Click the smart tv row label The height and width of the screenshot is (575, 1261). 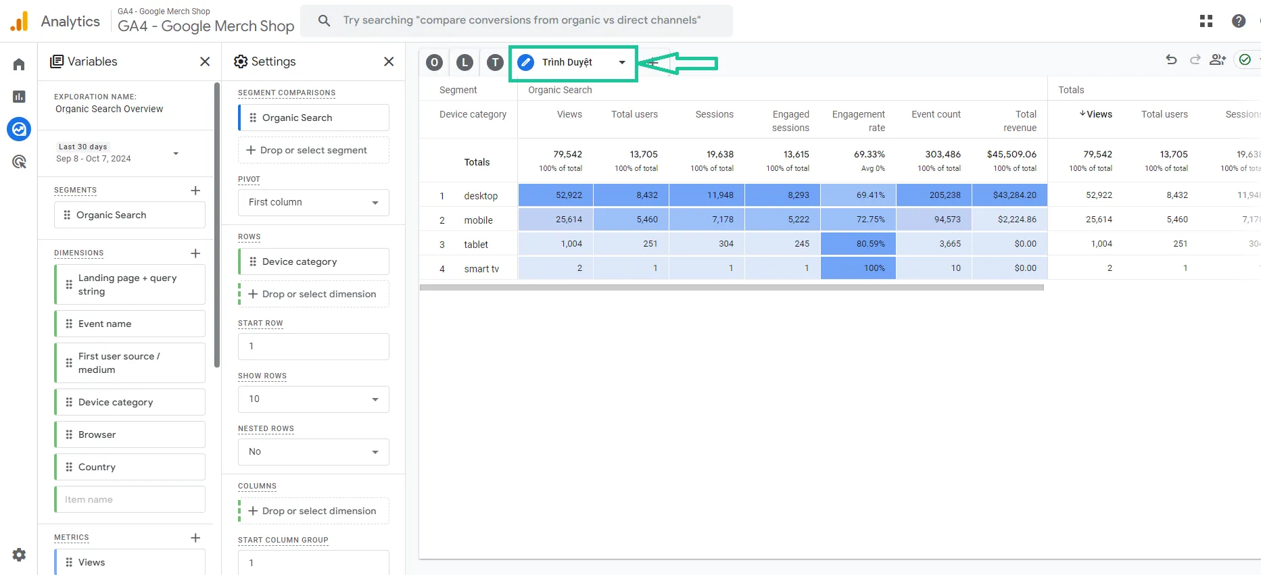pyautogui.click(x=481, y=269)
